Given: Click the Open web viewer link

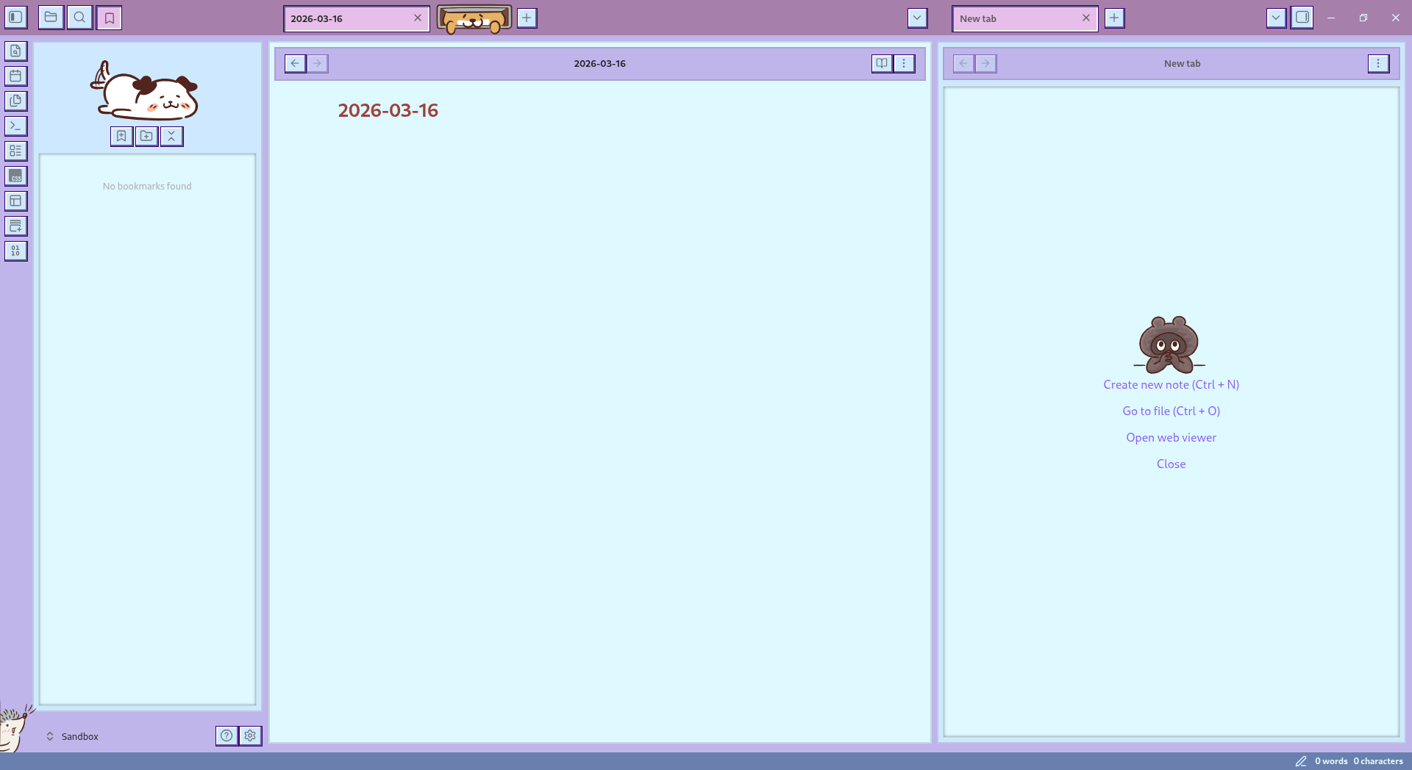Looking at the screenshot, I should pos(1171,437).
